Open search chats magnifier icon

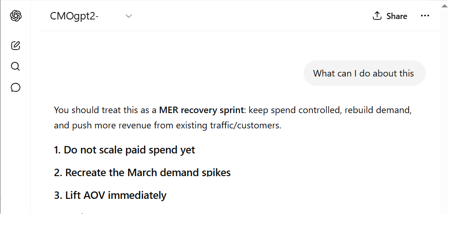tap(15, 67)
